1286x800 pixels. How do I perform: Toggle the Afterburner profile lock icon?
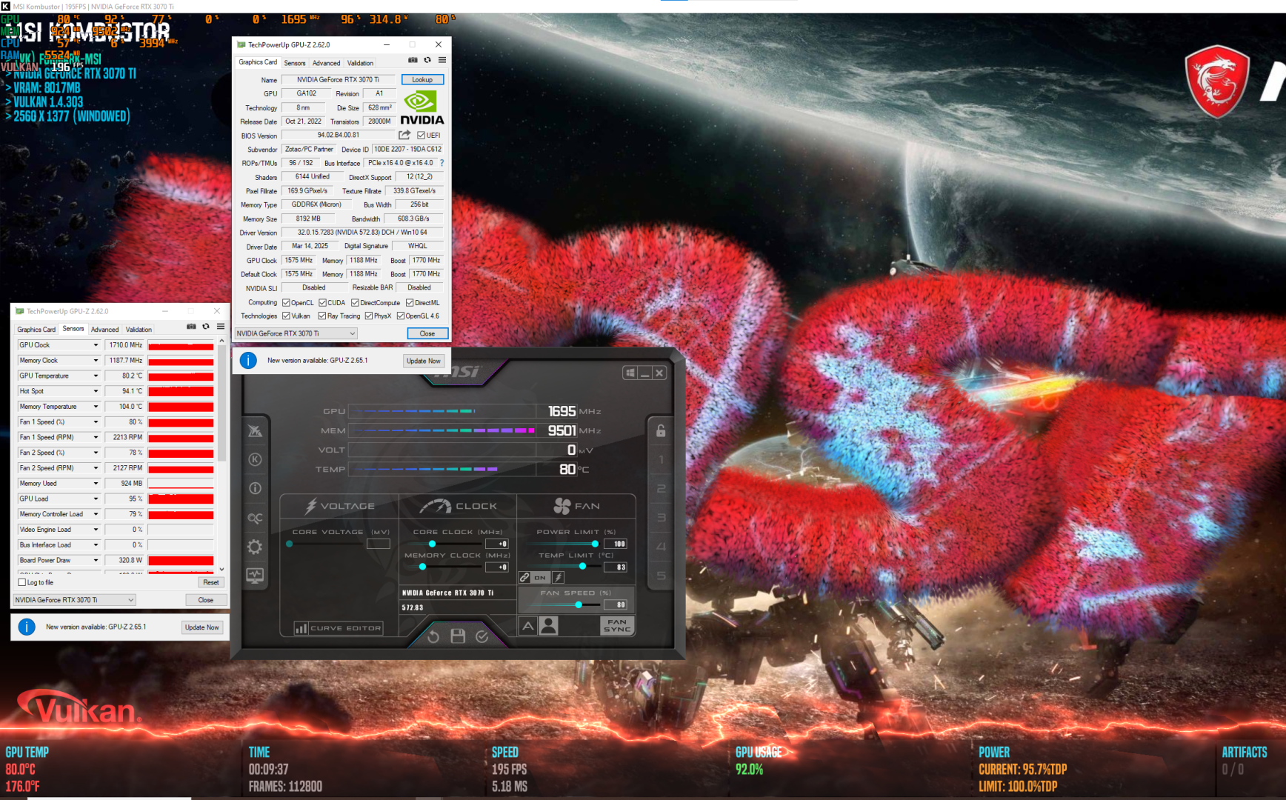click(x=661, y=430)
